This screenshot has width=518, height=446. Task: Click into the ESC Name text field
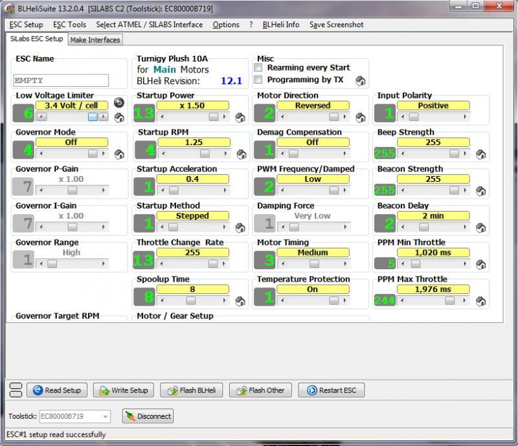[x=61, y=81]
